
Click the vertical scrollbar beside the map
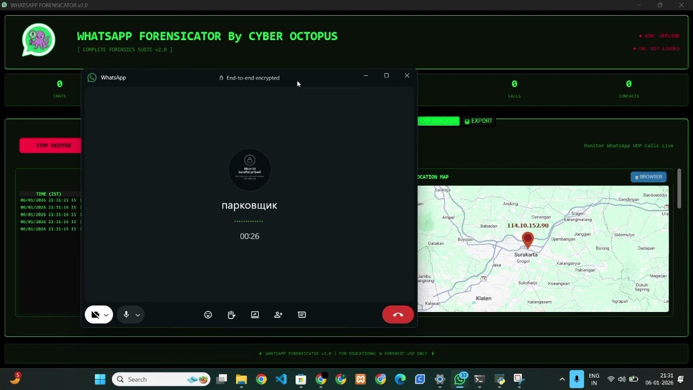[678, 188]
